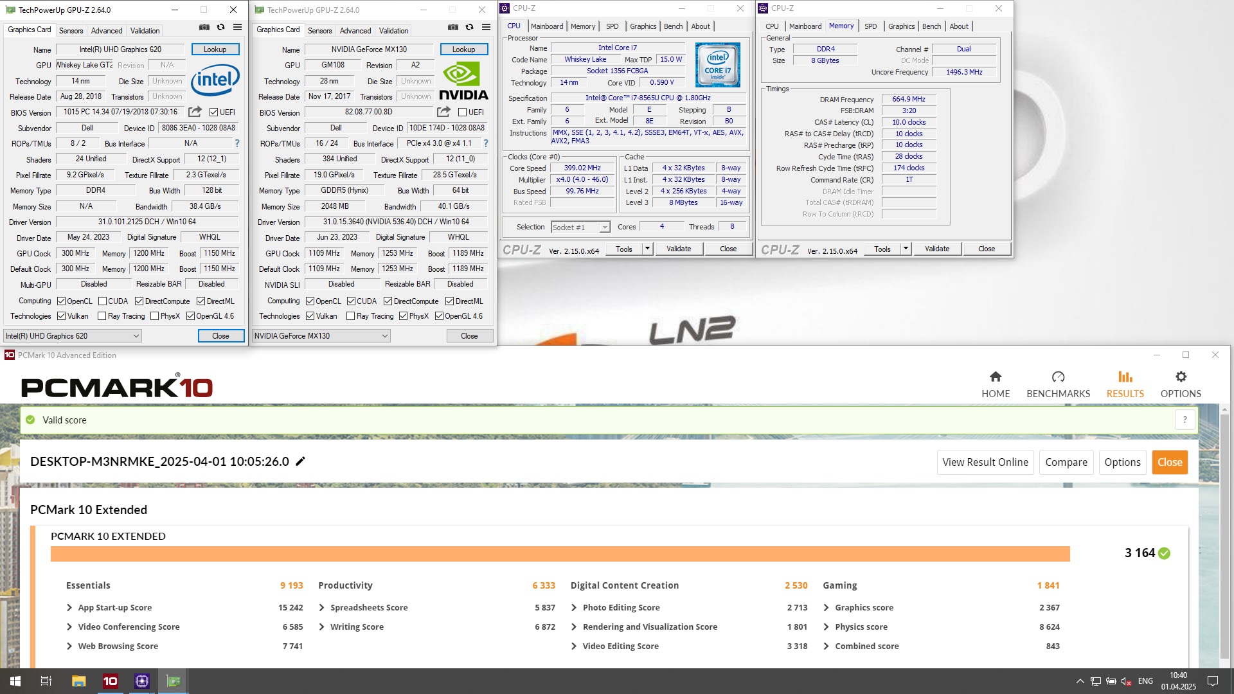Open Windows Start menu
The height and width of the screenshot is (694, 1234).
click(x=15, y=681)
